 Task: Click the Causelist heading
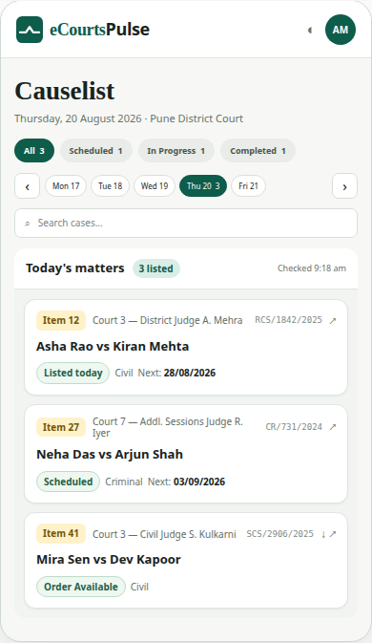click(x=65, y=91)
